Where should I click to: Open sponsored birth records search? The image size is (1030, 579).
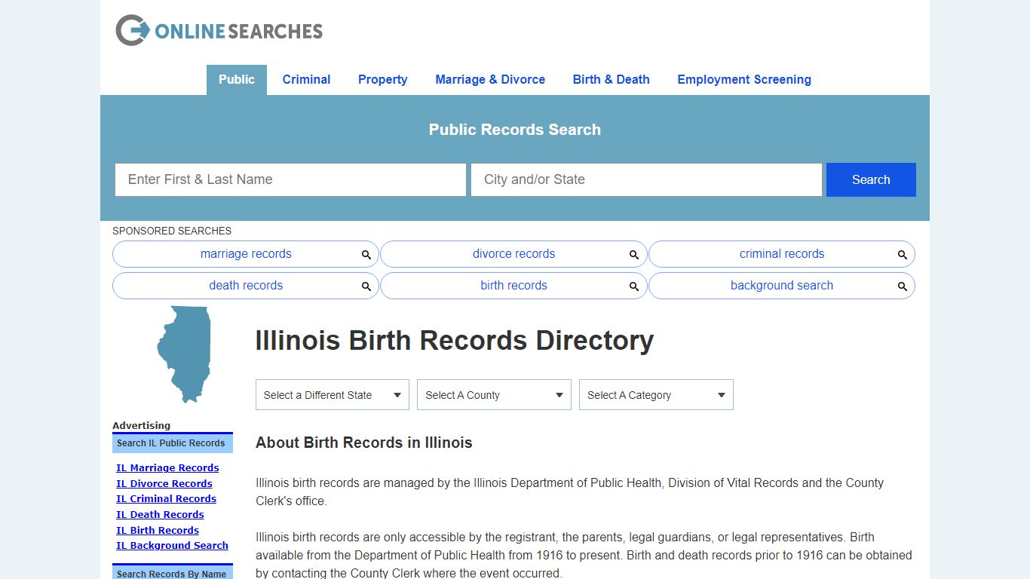click(x=513, y=286)
